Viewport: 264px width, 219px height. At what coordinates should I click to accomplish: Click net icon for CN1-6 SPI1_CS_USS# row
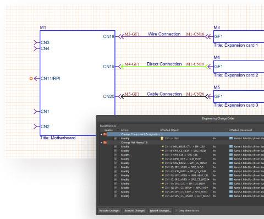162,151
